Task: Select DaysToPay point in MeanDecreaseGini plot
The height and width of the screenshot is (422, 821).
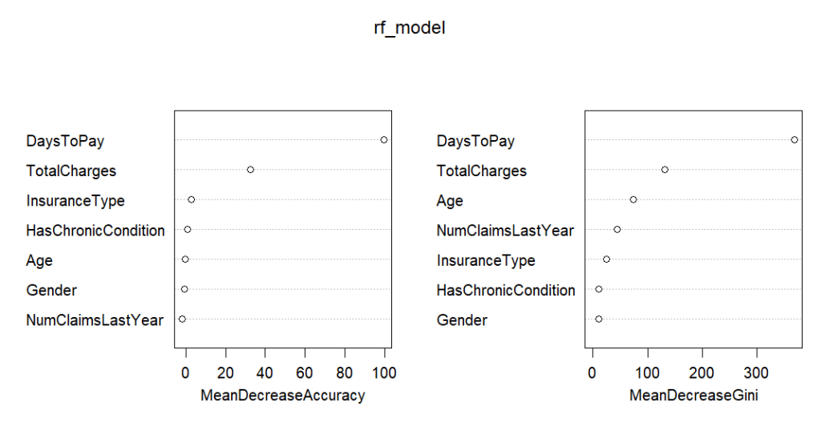Action: pos(794,139)
